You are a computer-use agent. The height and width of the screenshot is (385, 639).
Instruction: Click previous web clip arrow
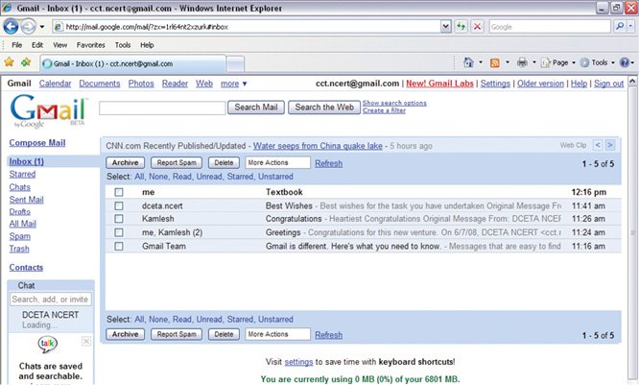pyautogui.click(x=598, y=145)
